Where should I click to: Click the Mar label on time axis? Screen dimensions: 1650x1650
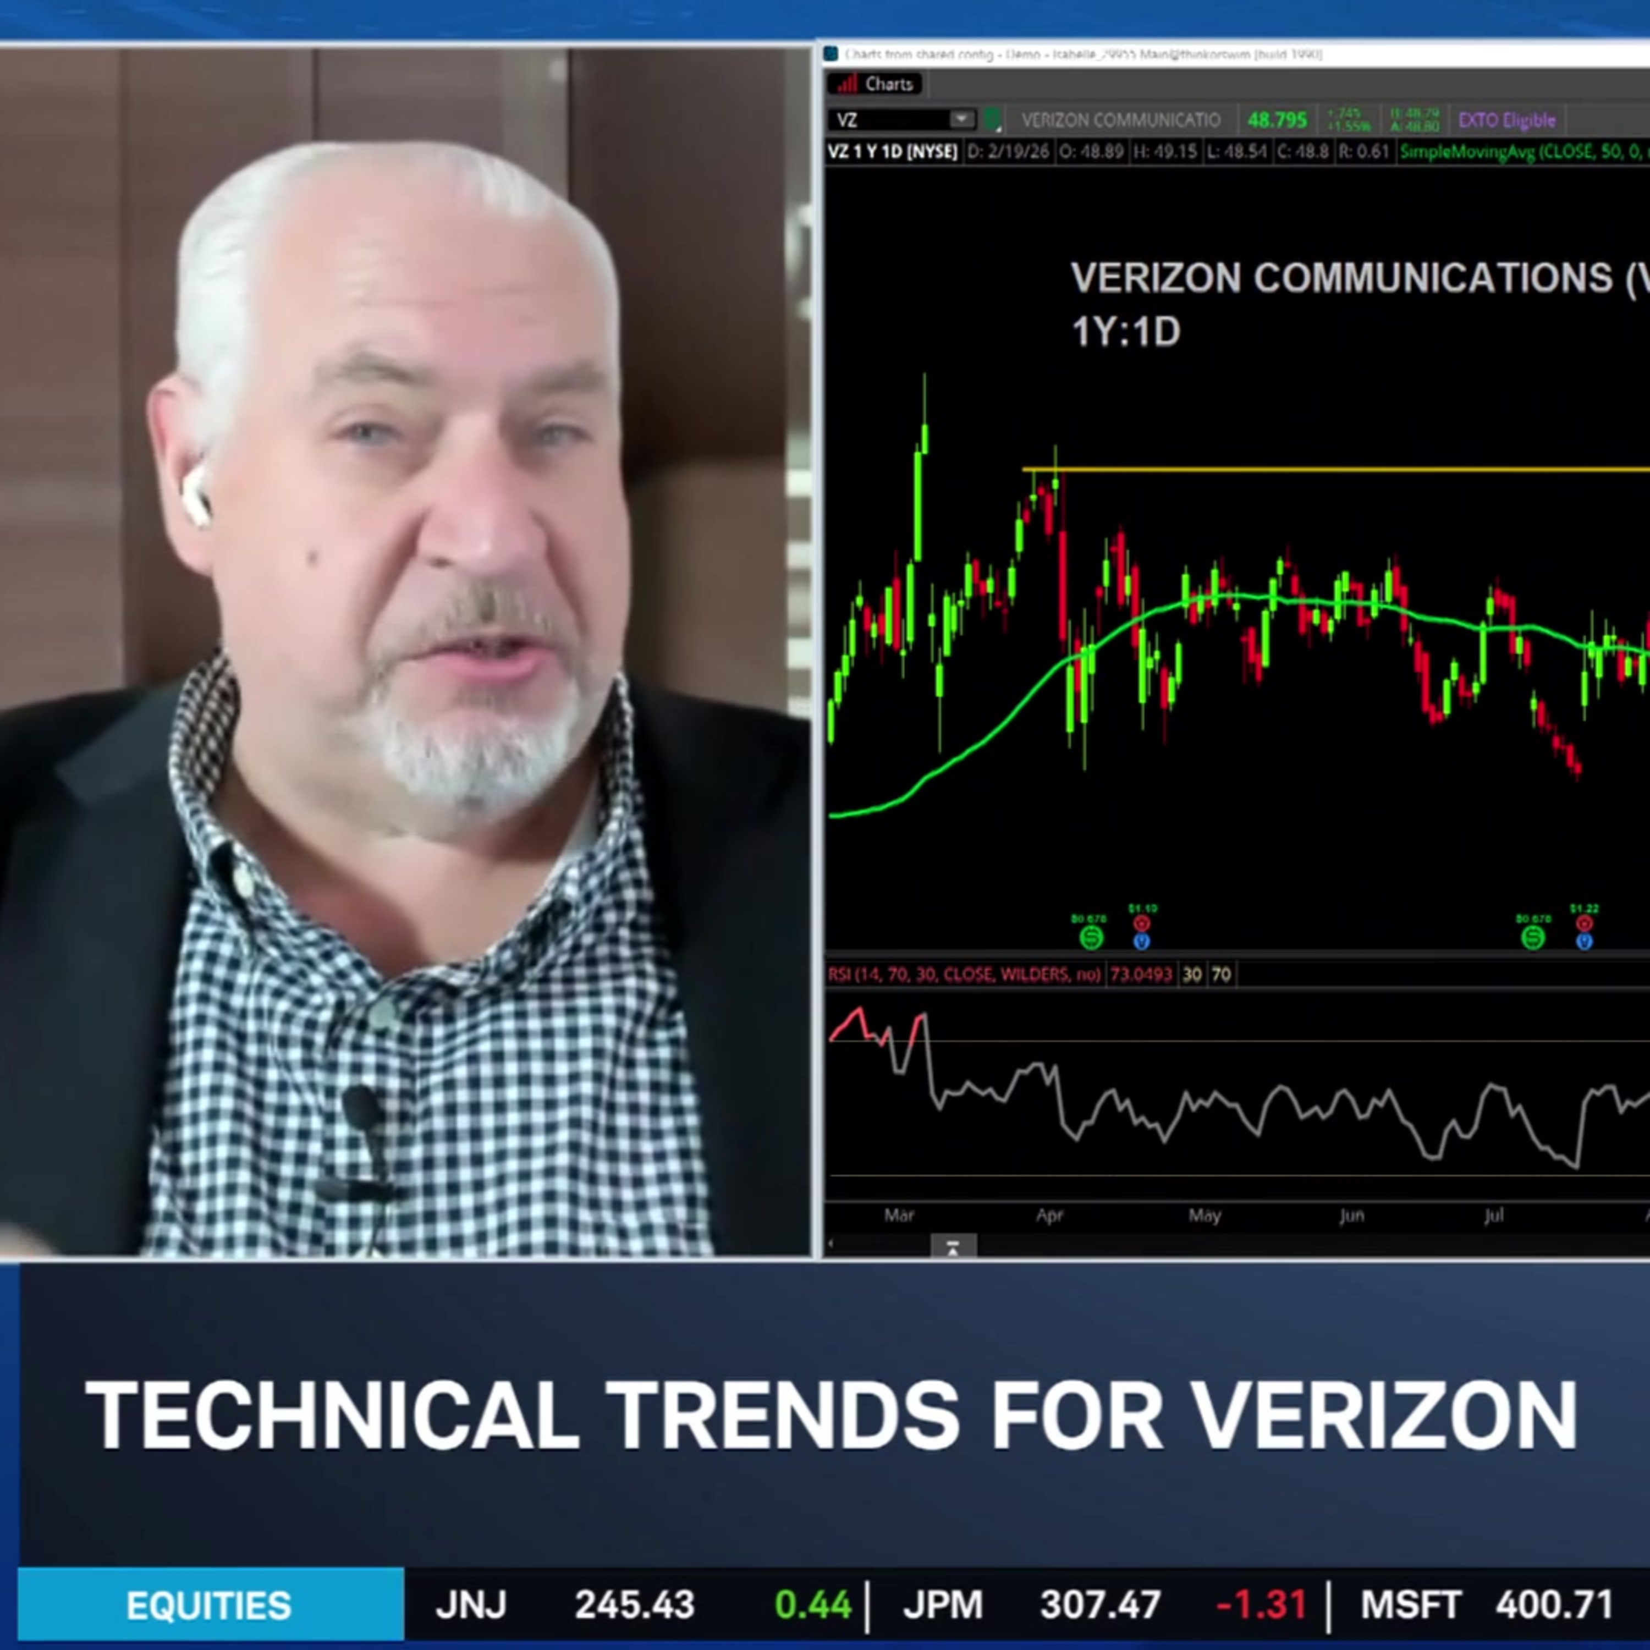tap(899, 1215)
